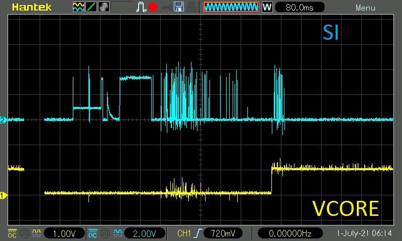Click the channel 1 ground level marker
This screenshot has height=241, width=402.
click(3, 196)
